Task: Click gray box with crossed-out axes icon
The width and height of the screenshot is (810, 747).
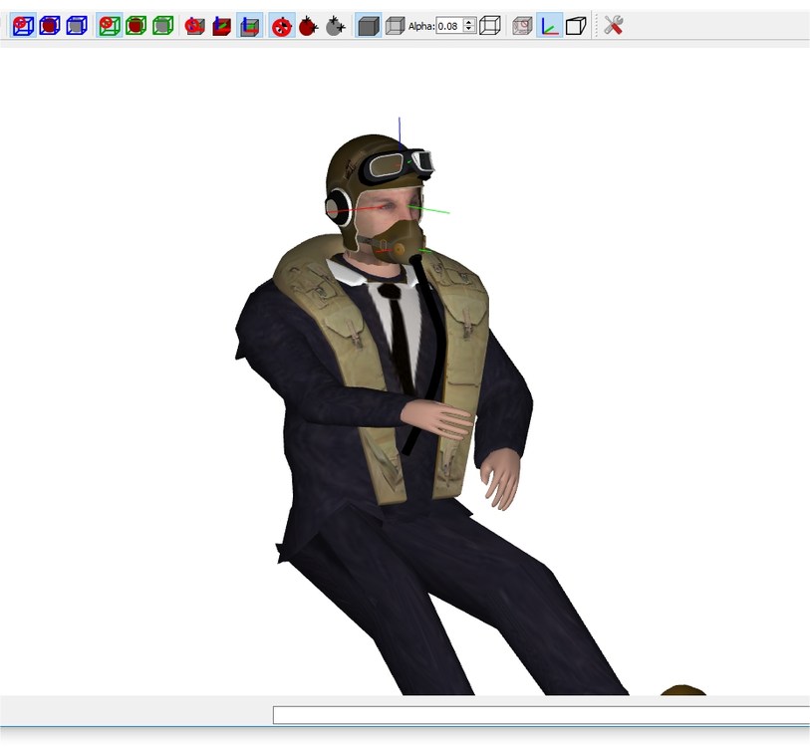Action: [194, 25]
